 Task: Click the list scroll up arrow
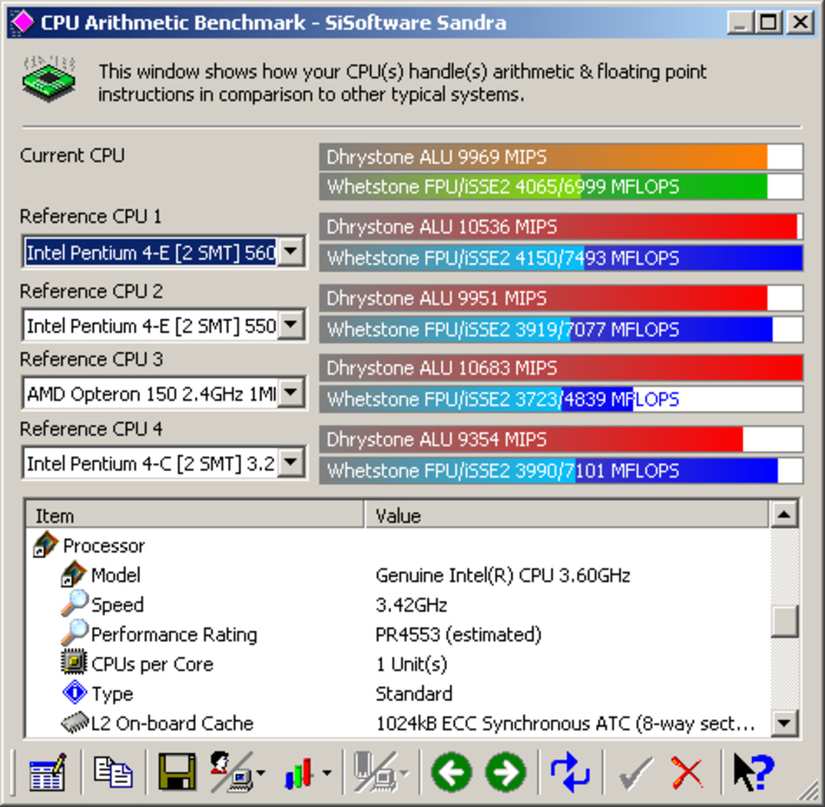point(784,514)
